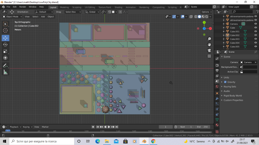Hide the Camera object in outliner

pyautogui.click(x=255, y=24)
